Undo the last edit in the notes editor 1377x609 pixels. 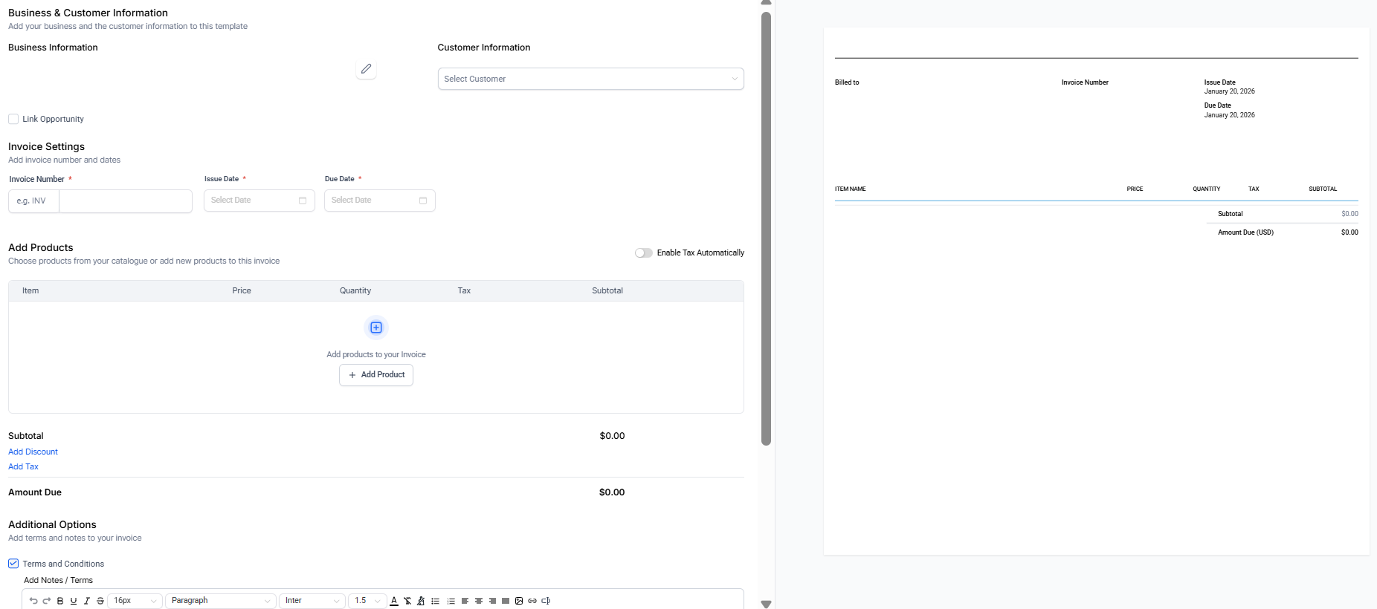33,601
